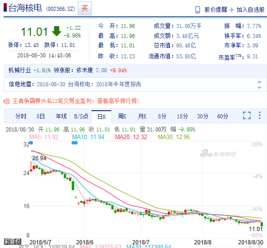This screenshot has height=248, width=267.
Task: Open 股价提醒 price alert link
Action: click(215, 9)
